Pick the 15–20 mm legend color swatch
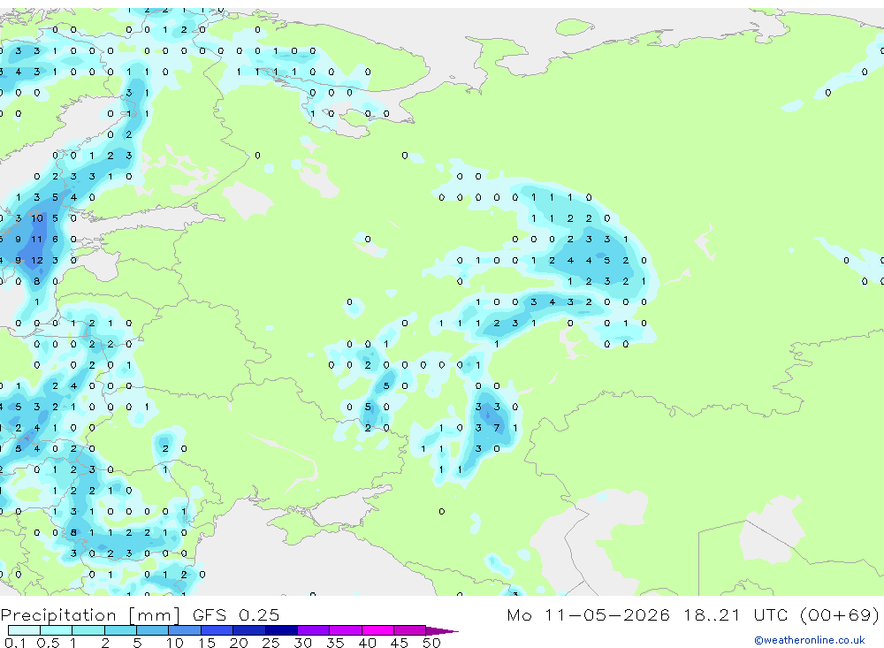 pyautogui.click(x=217, y=630)
